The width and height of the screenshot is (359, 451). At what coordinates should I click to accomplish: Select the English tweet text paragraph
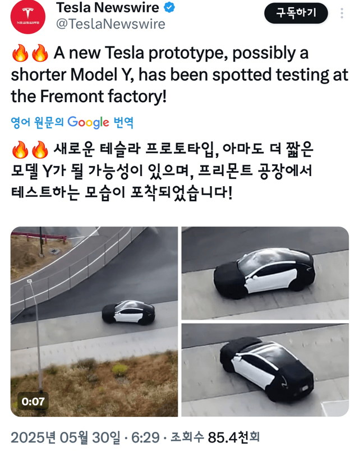point(179,75)
